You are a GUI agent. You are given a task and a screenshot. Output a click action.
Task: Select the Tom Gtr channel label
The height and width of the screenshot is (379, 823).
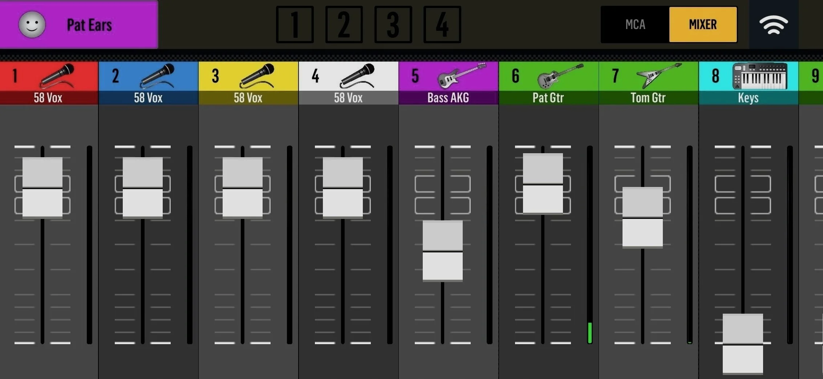click(x=648, y=98)
